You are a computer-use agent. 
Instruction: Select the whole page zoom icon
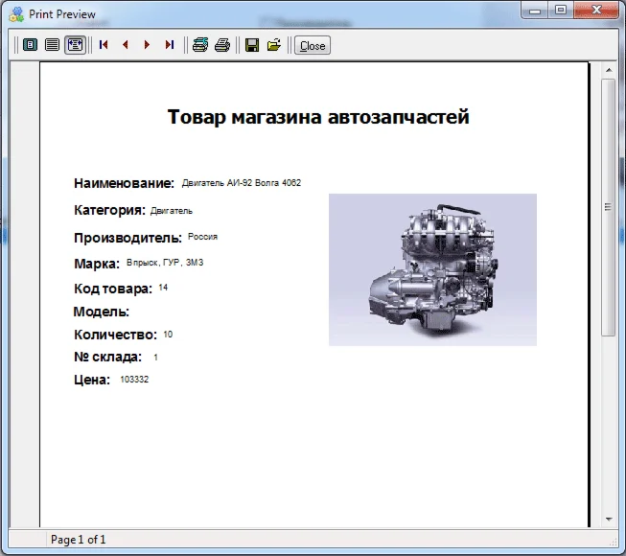[x=30, y=45]
